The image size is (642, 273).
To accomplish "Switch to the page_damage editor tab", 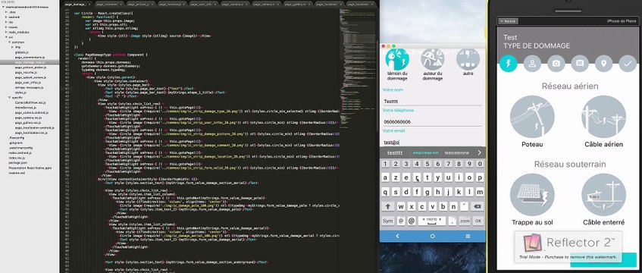I will click(x=77, y=4).
